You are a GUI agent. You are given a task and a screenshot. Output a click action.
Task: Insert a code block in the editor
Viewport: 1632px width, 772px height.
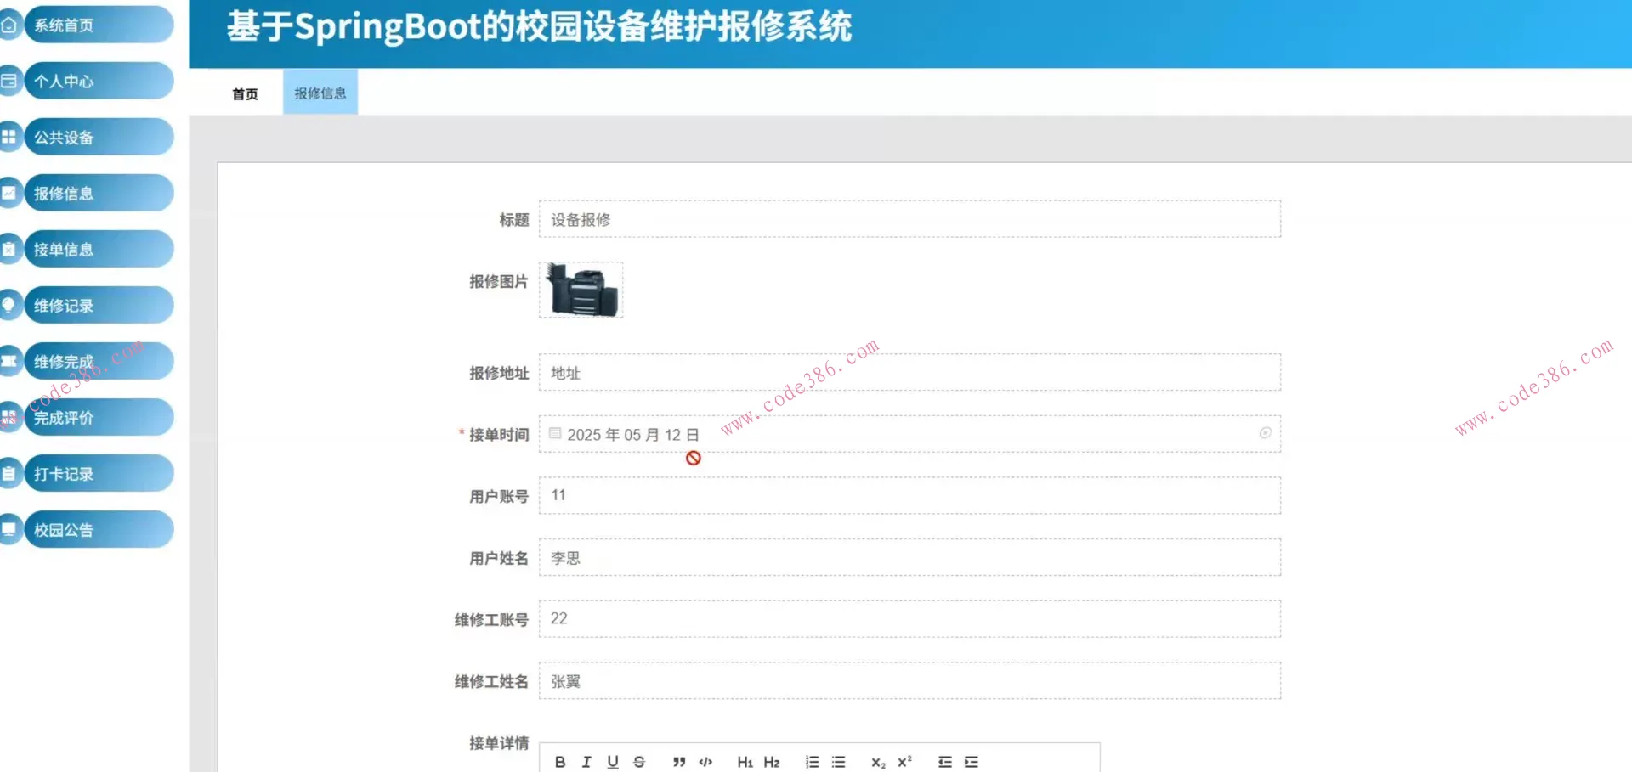[x=705, y=762]
